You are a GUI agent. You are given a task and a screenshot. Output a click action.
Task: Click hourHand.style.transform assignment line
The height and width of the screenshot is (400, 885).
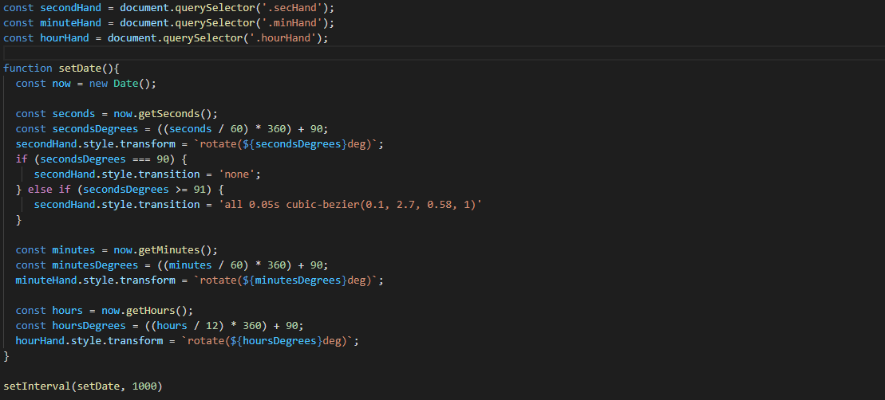pyautogui.click(x=188, y=342)
